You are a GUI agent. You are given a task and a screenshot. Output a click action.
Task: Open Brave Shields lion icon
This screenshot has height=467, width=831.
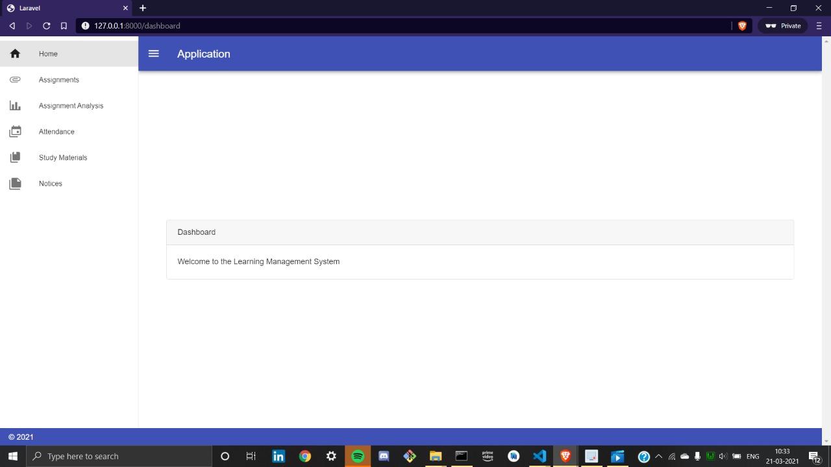[x=742, y=26]
